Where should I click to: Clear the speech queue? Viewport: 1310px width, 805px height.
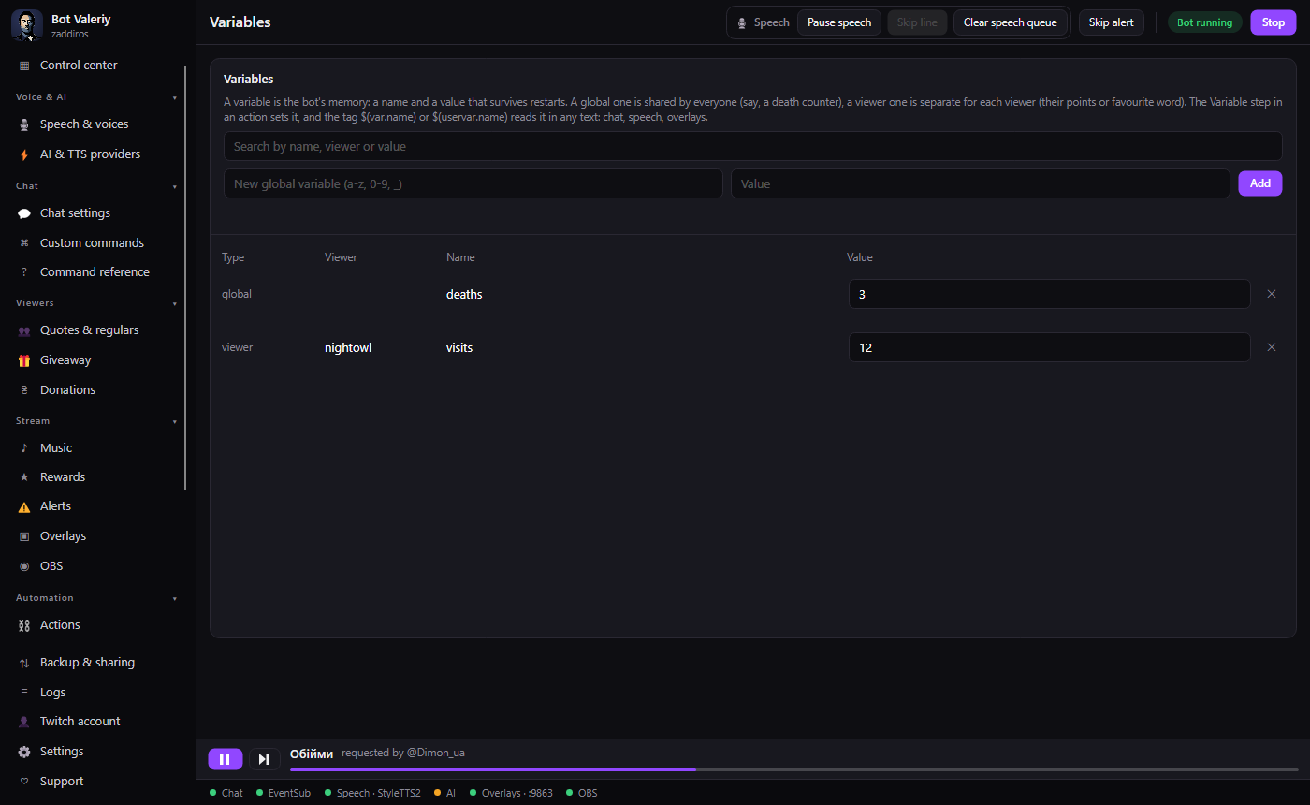(1011, 22)
